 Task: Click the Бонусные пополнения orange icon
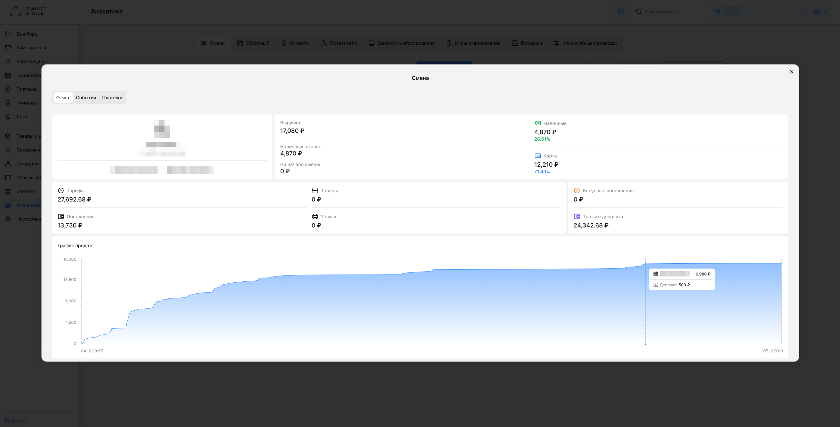pos(577,191)
